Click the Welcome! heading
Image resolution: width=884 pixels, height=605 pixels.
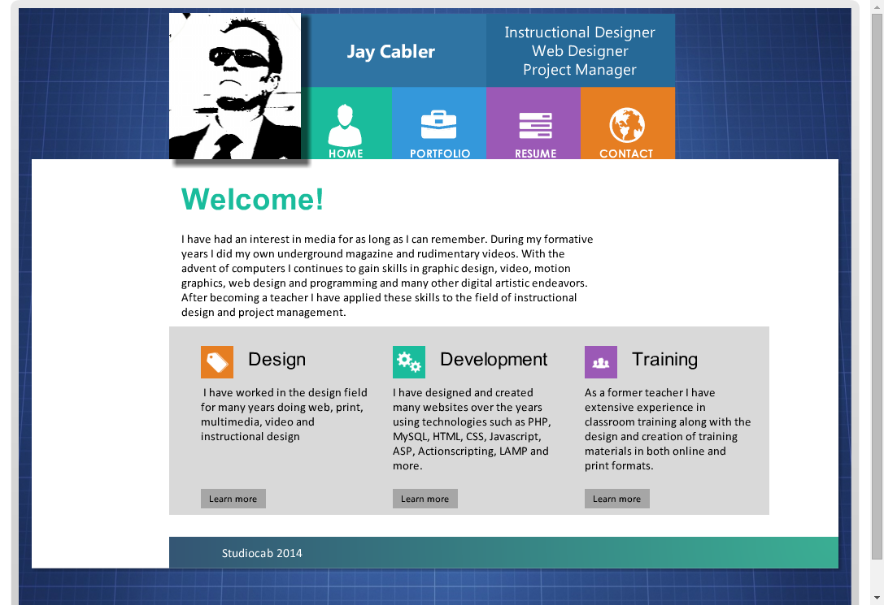pyautogui.click(x=253, y=199)
